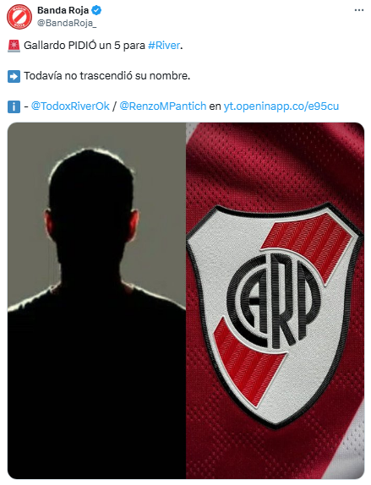Image resolution: width=371 pixels, height=485 pixels.
Task: Click the blue verified badge
Action: [x=96, y=10]
